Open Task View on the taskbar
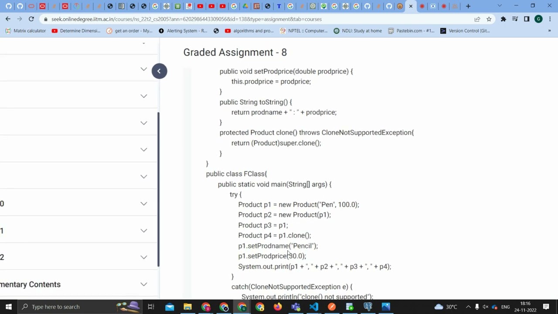Screen dimensions: 558x314 151,307
